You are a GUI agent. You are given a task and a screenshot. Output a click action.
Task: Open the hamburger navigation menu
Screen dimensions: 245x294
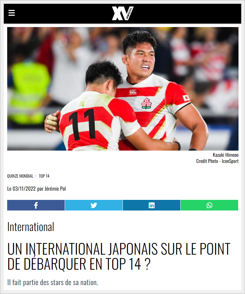tap(12, 13)
